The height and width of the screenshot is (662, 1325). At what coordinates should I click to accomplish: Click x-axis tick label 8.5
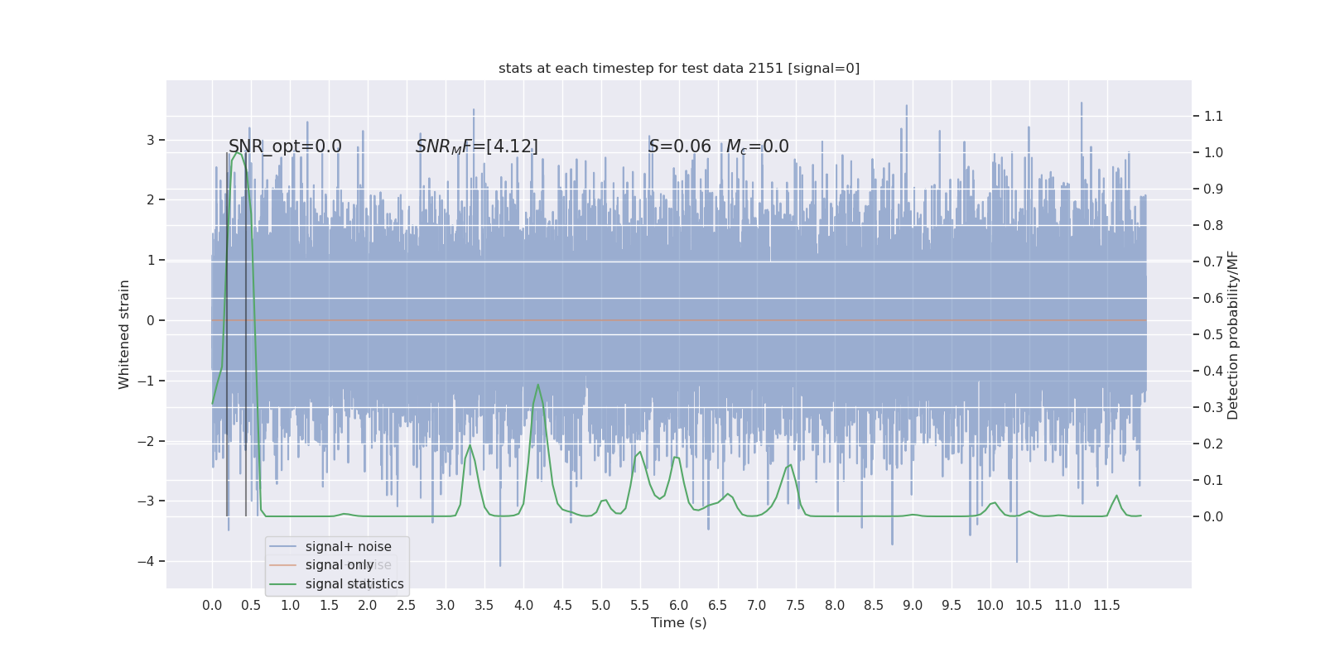[x=874, y=606]
